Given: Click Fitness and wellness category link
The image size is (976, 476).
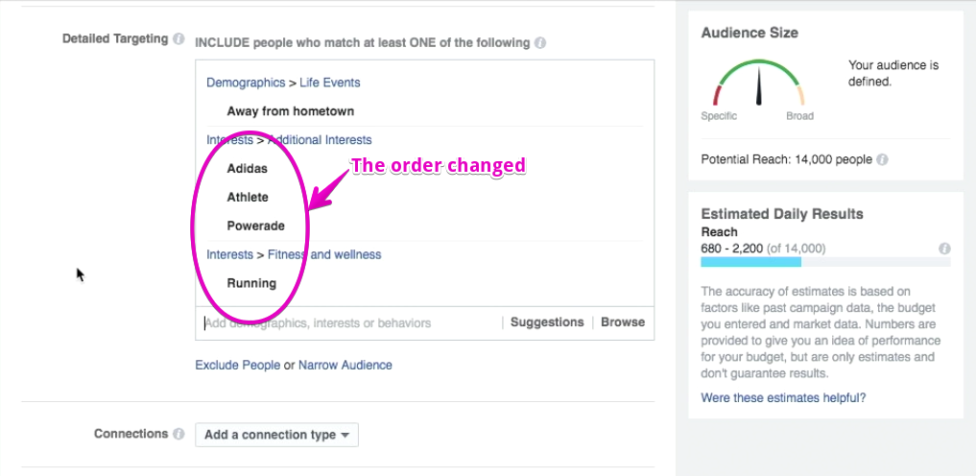Looking at the screenshot, I should (324, 254).
